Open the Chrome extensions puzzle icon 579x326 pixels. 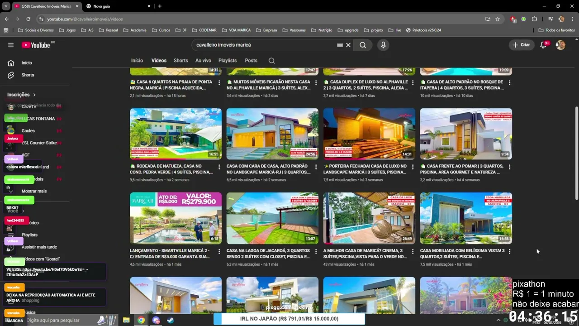coord(534,19)
